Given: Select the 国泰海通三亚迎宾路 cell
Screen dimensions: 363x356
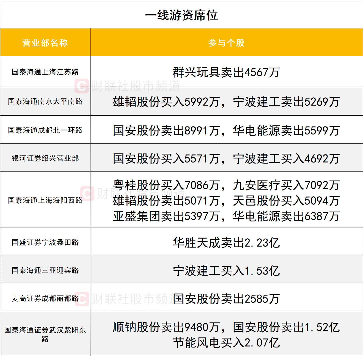Looking at the screenshot, I should point(45,270).
